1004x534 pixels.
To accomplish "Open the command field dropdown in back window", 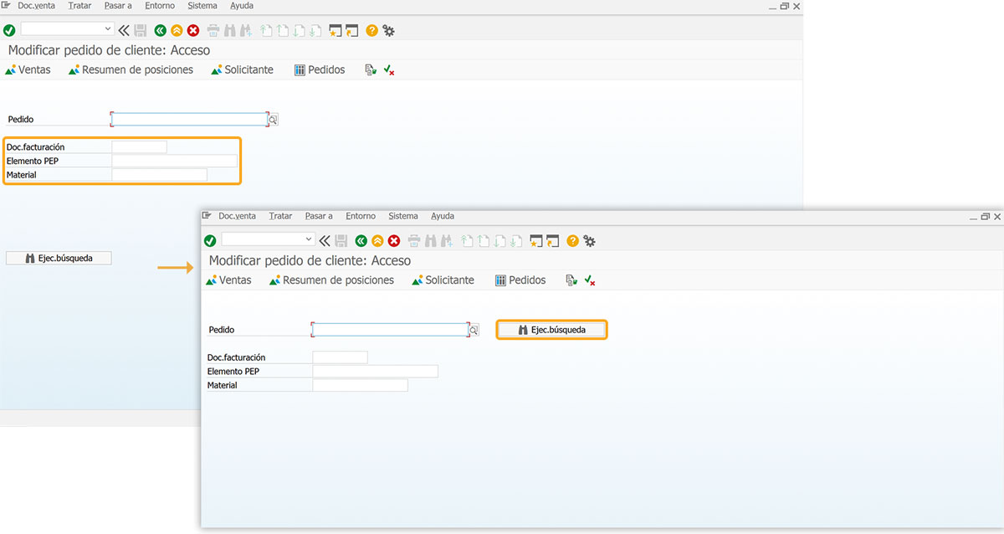I will point(109,29).
